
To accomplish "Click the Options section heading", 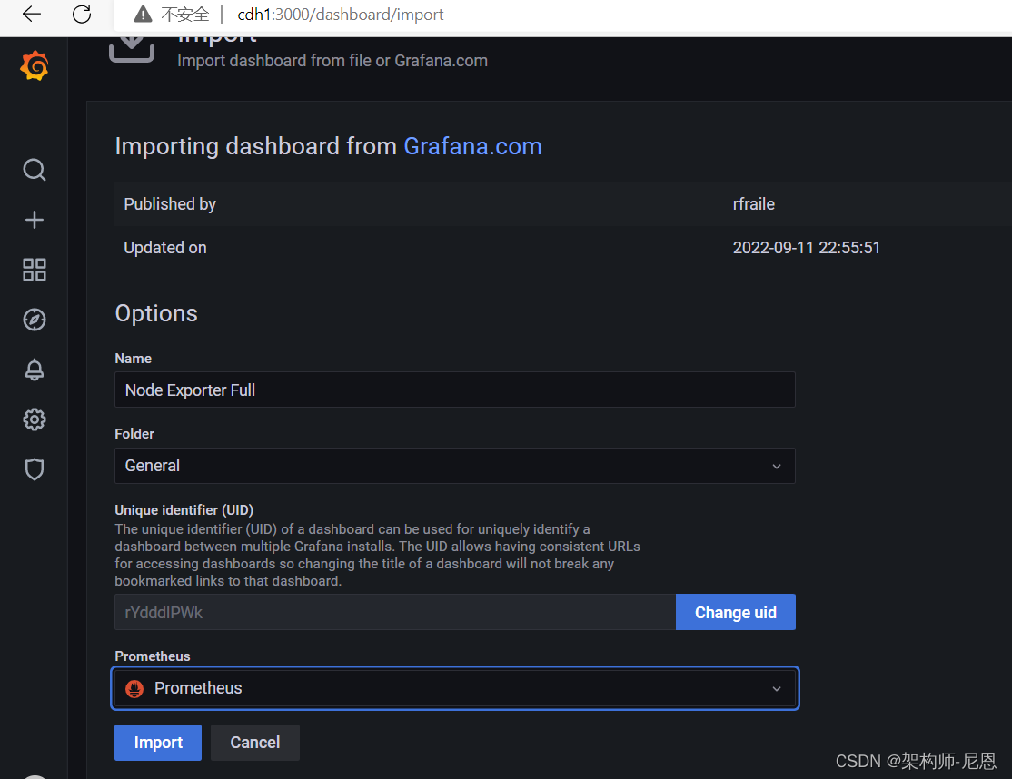I will click(x=156, y=313).
